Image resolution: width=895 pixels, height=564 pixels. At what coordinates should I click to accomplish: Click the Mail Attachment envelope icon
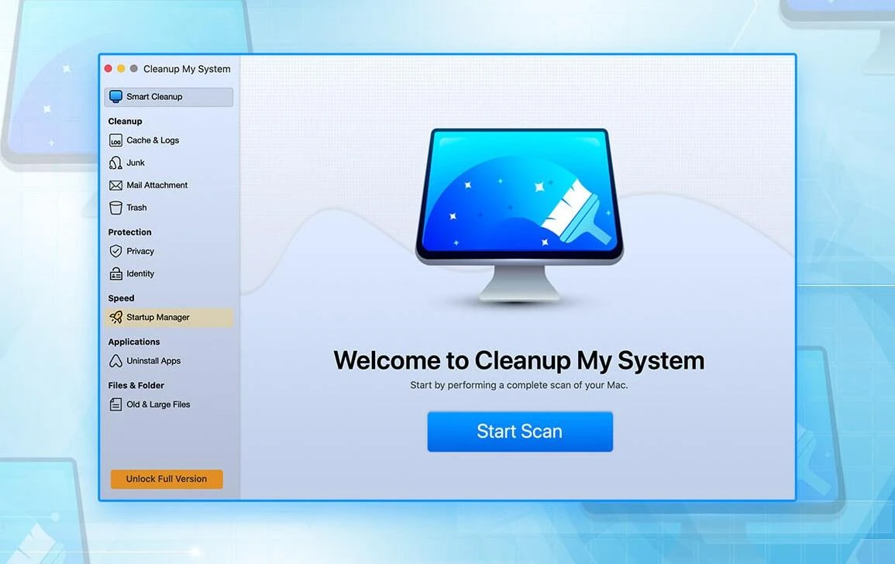(116, 185)
